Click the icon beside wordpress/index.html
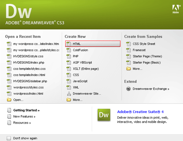 [x=9, y=94]
